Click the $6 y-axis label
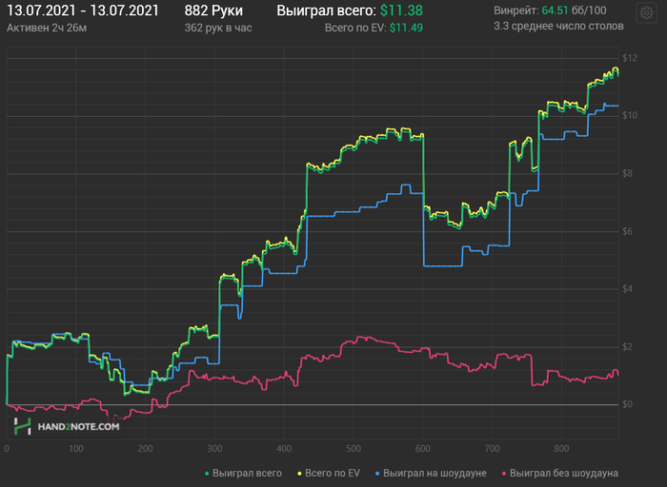Image resolution: width=667 pixels, height=487 pixels. tap(627, 231)
